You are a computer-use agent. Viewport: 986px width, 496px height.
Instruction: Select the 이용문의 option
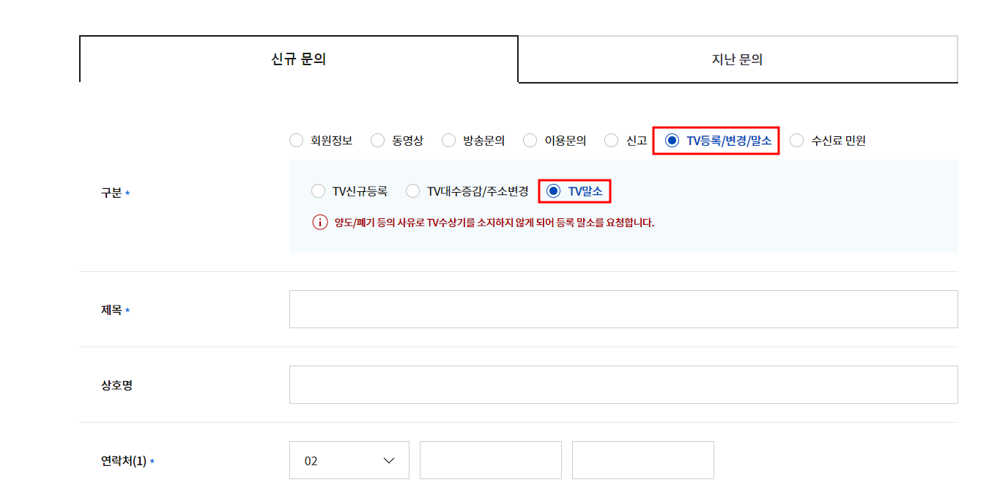pyautogui.click(x=530, y=140)
